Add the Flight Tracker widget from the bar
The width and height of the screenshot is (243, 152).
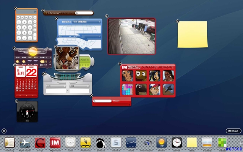coord(25,142)
